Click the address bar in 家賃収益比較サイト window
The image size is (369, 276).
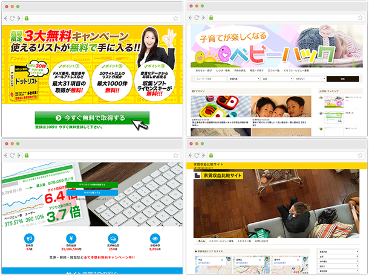pos(286,155)
